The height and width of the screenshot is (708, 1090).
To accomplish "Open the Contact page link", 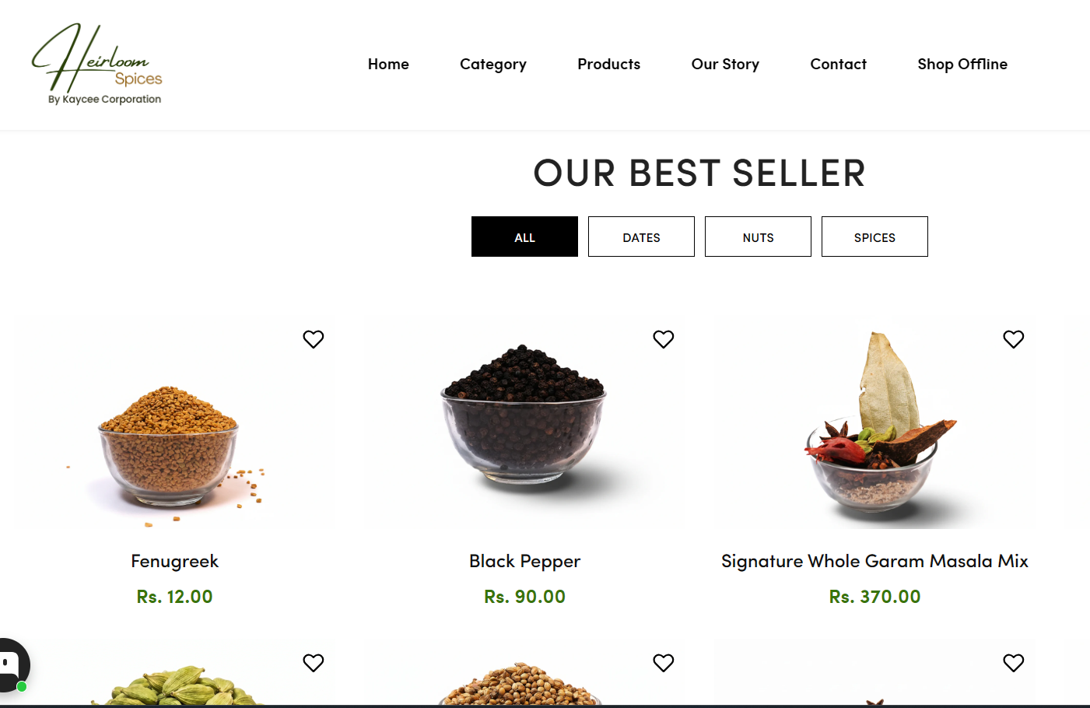I will [838, 64].
